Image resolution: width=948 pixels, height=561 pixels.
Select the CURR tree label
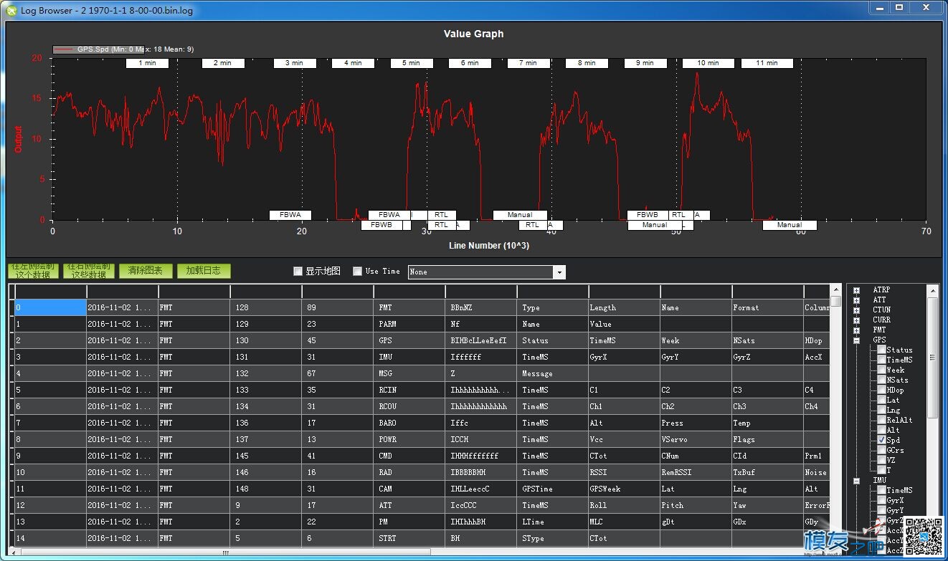[x=881, y=320]
